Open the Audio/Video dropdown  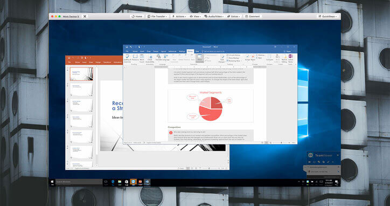tap(214, 16)
